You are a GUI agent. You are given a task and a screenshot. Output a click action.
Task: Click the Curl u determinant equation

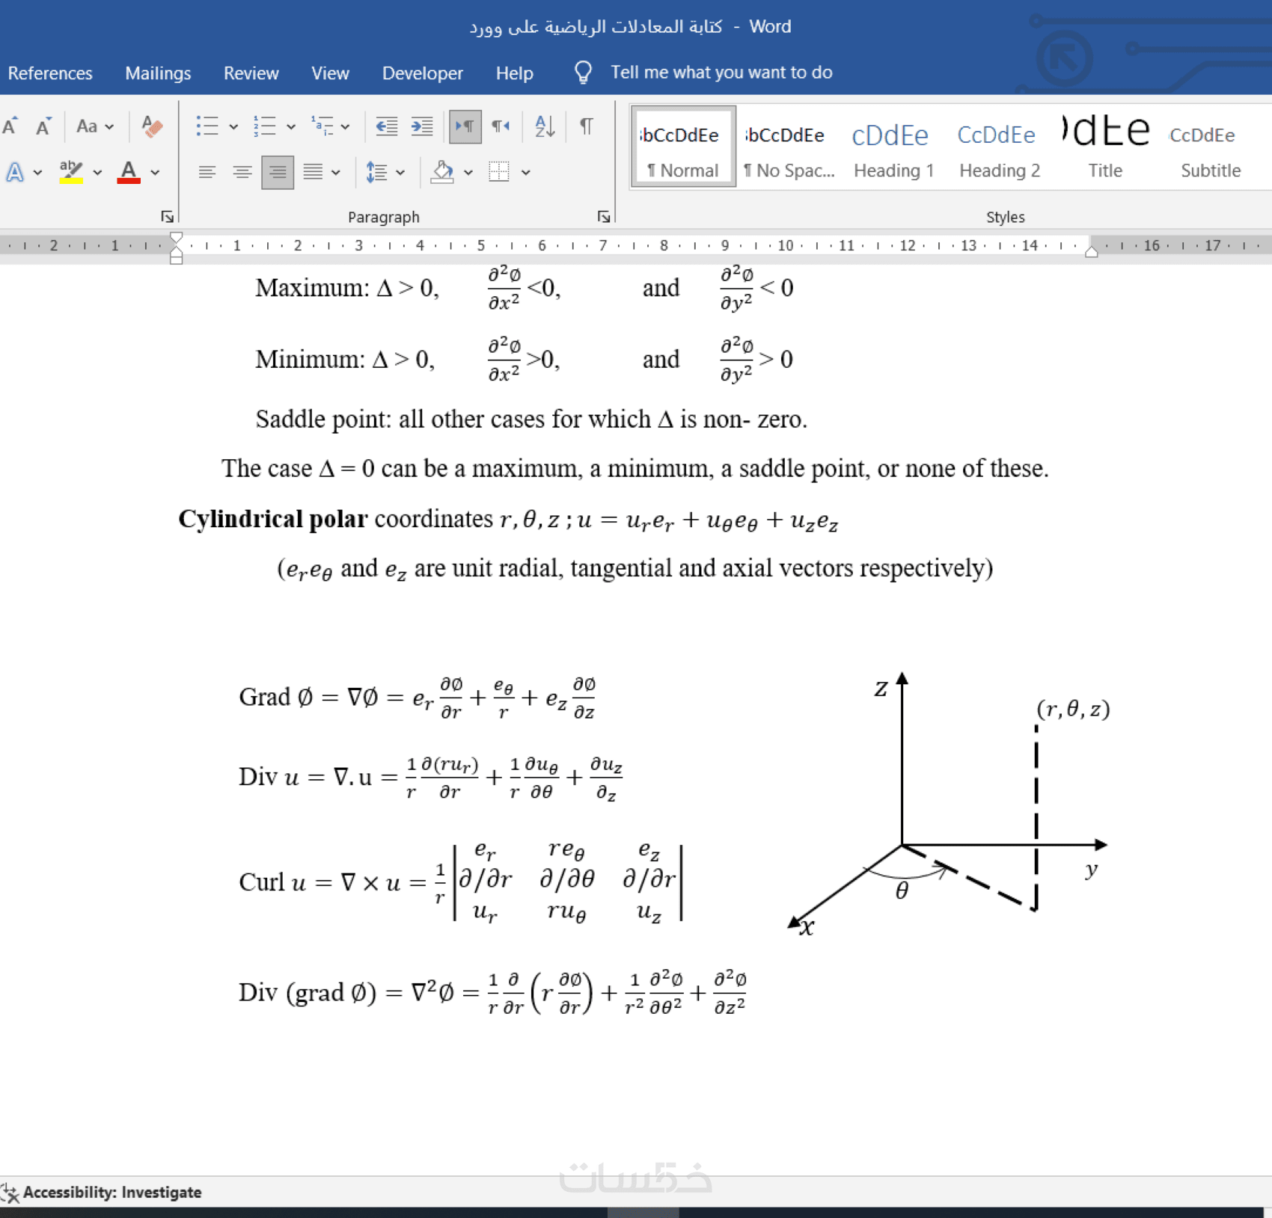pos(461,882)
